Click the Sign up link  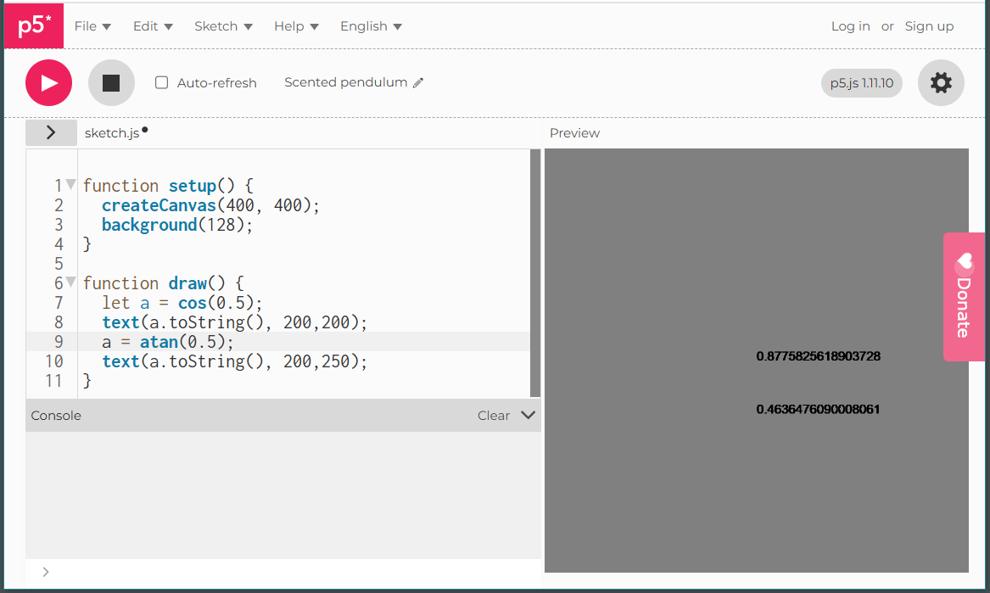(929, 26)
